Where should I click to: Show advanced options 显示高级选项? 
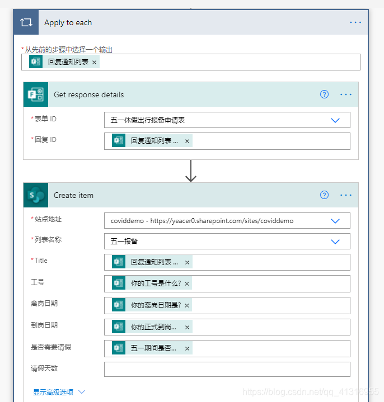click(59, 392)
